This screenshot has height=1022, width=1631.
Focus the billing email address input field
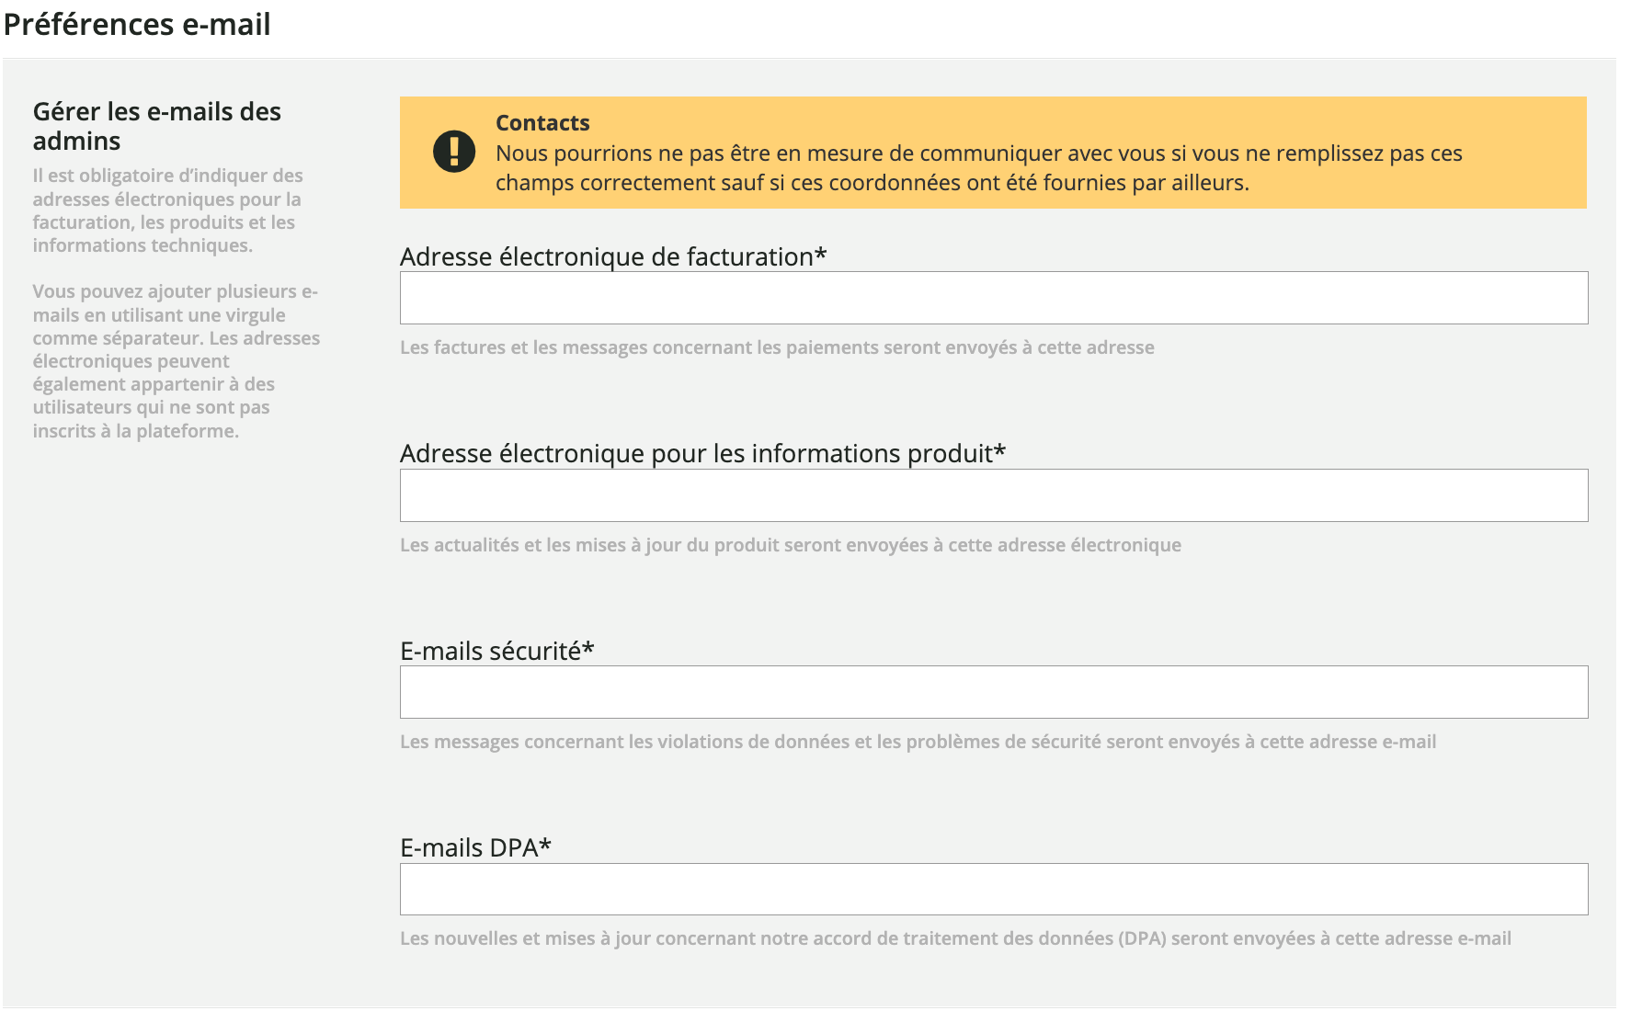(x=993, y=298)
